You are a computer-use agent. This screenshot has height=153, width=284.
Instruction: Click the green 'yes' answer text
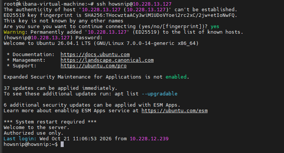(x=215, y=27)
